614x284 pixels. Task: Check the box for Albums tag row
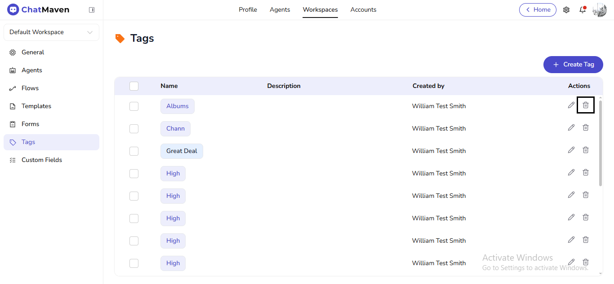(134, 106)
